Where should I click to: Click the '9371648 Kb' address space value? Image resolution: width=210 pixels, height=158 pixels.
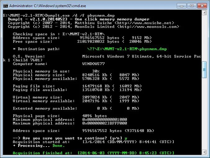point(139,131)
